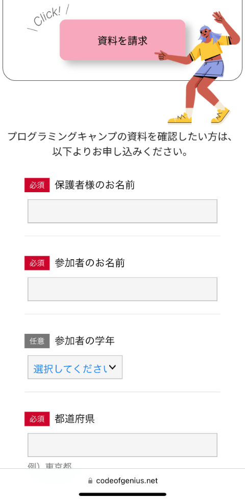Select the 必須 badge beside 参加者のお名前
245x501 pixels.
pos(37,263)
